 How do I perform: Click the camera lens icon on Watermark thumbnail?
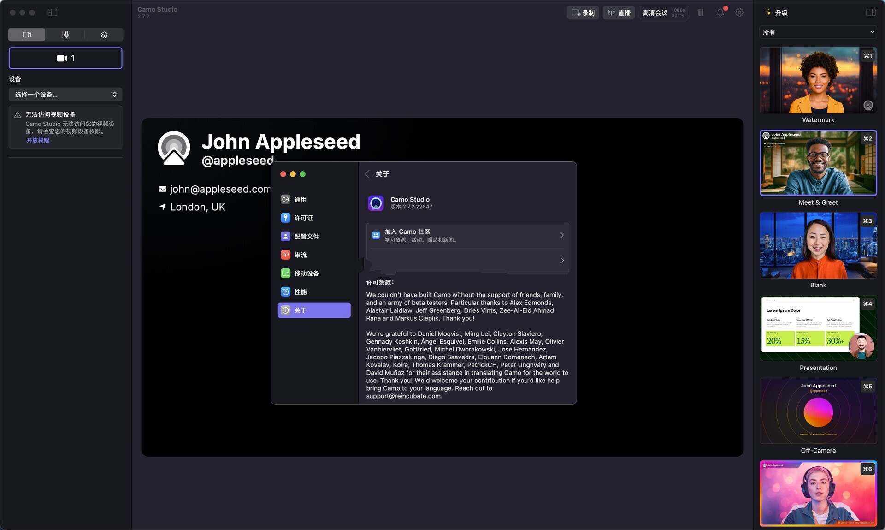[x=868, y=106]
